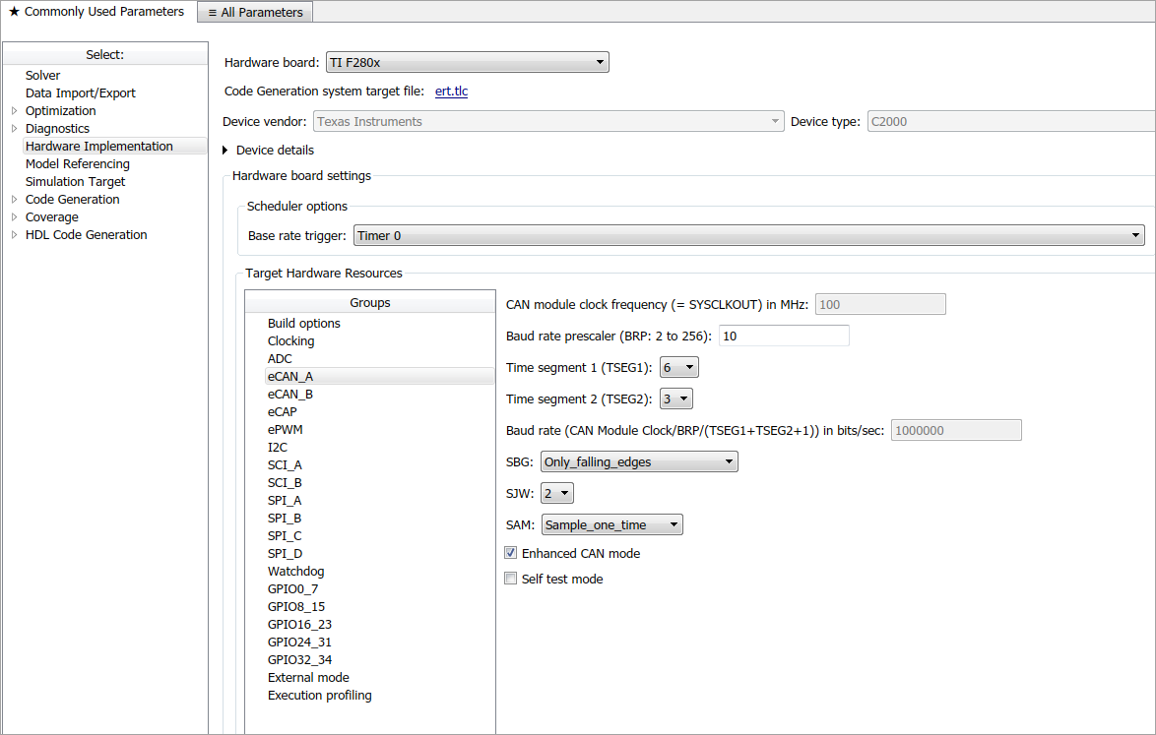Switch to the All Parameters tab

[x=255, y=12]
